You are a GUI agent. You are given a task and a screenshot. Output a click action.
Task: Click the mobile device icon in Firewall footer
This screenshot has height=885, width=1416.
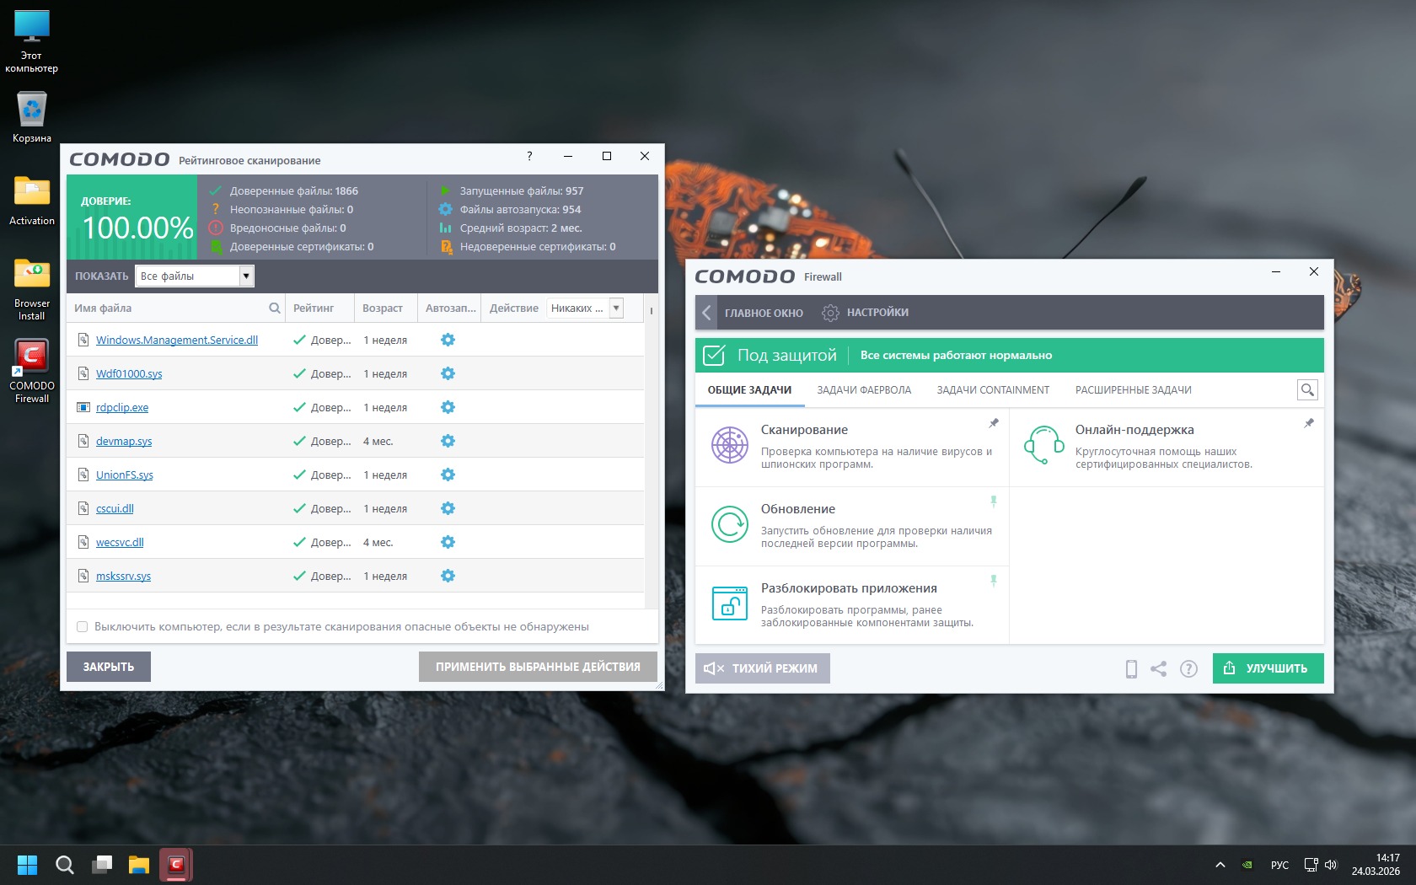tap(1131, 668)
